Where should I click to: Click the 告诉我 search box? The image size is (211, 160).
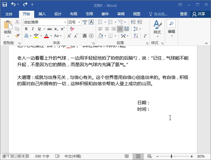158,14
